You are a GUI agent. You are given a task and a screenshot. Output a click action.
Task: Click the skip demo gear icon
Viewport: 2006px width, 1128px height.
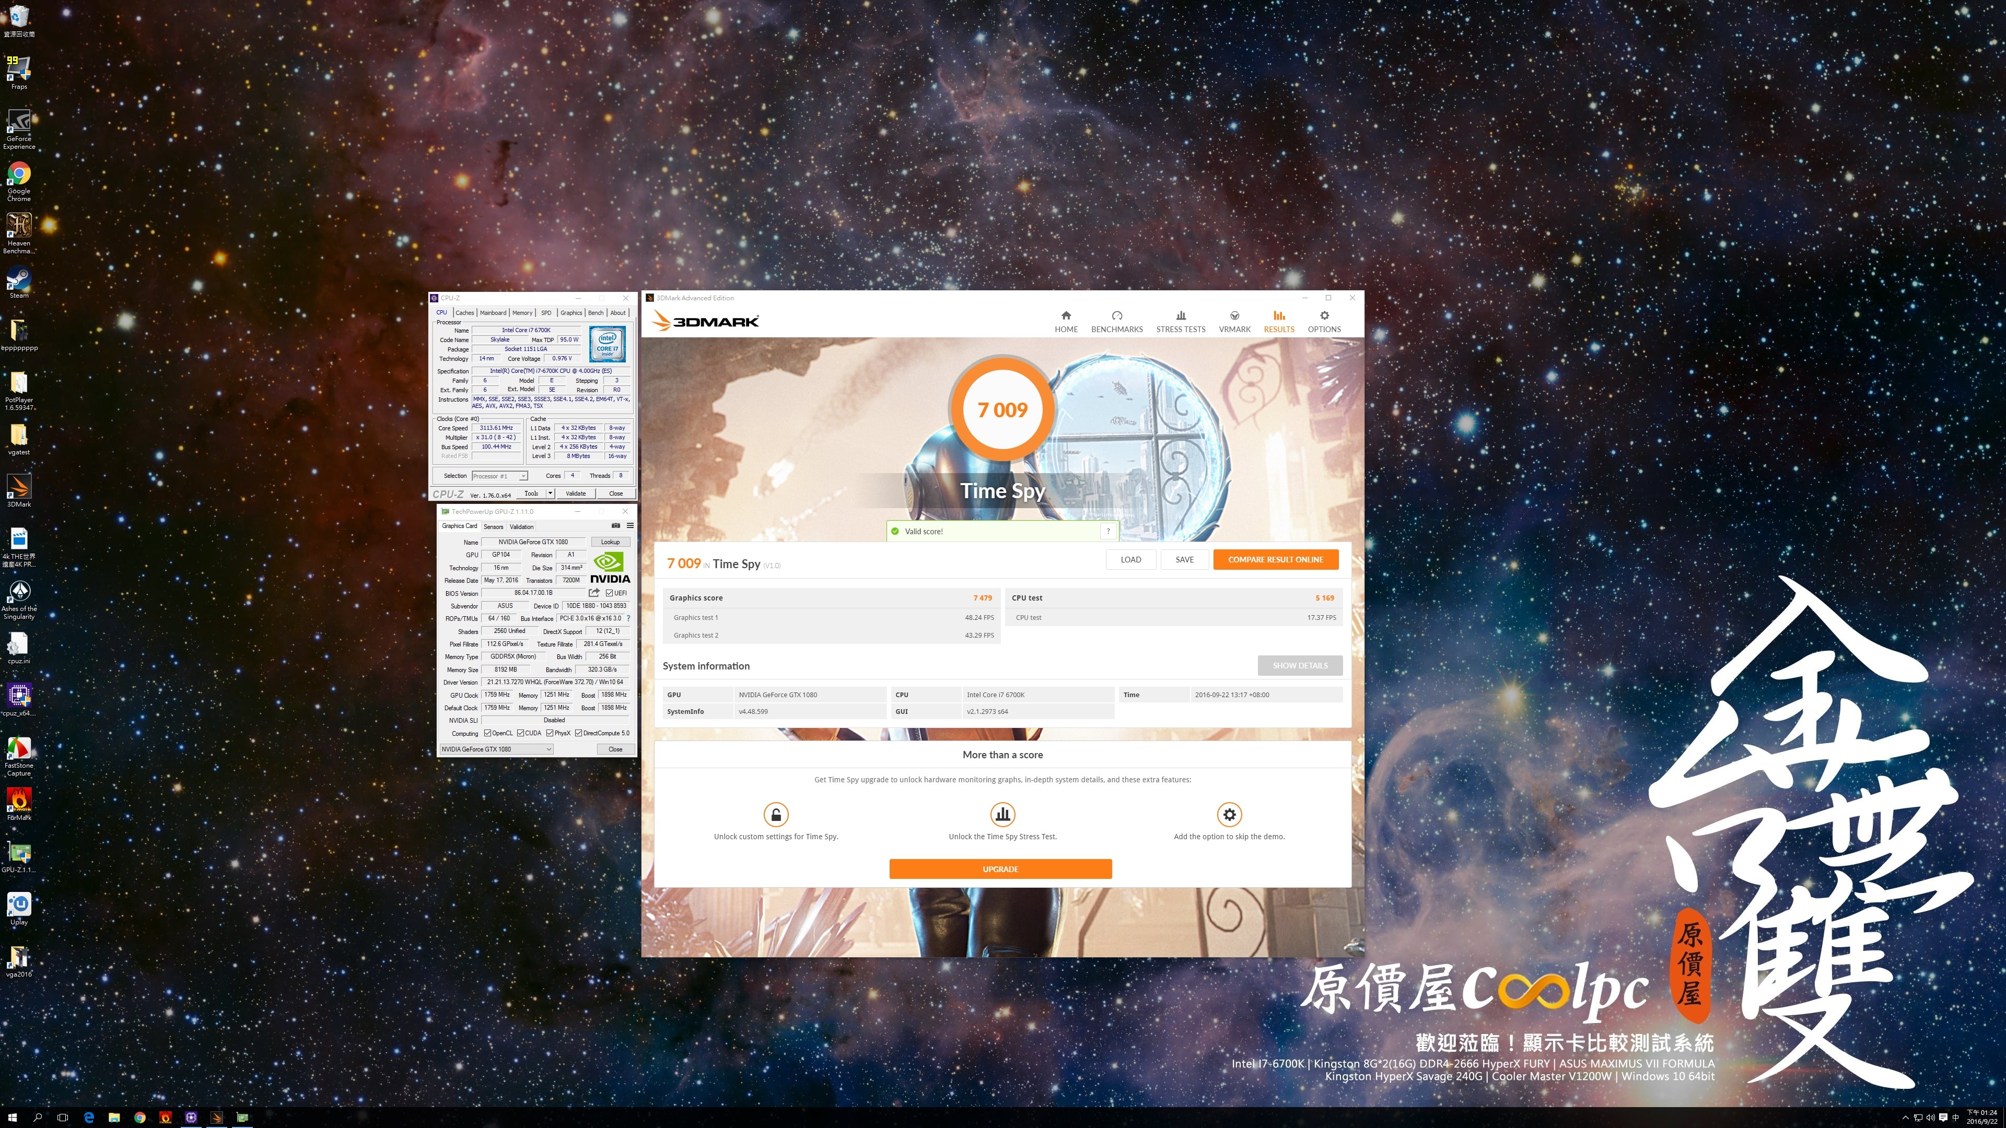(1229, 814)
